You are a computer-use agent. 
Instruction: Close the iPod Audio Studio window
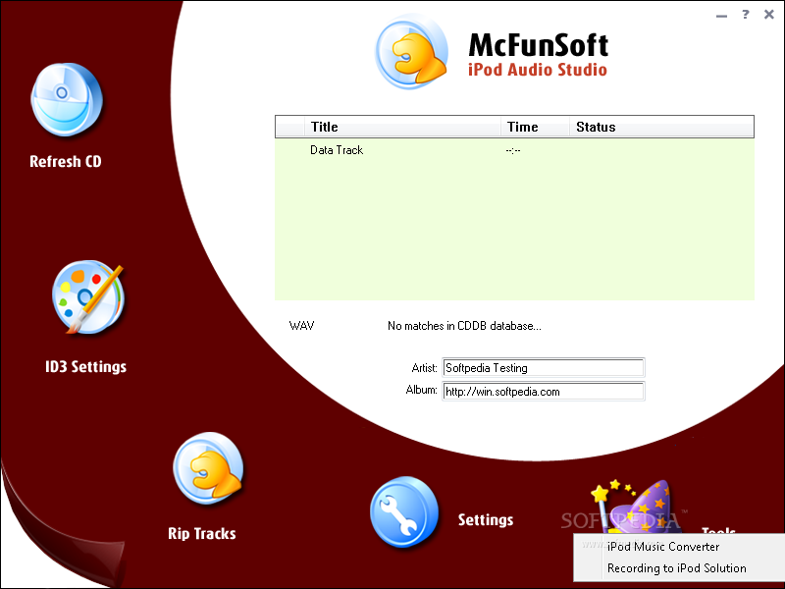(769, 15)
